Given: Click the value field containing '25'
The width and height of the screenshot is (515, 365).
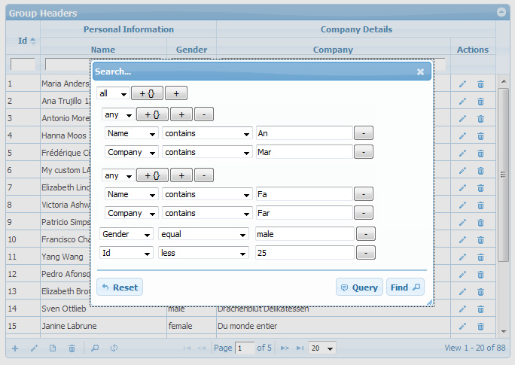Looking at the screenshot, I should (x=304, y=253).
